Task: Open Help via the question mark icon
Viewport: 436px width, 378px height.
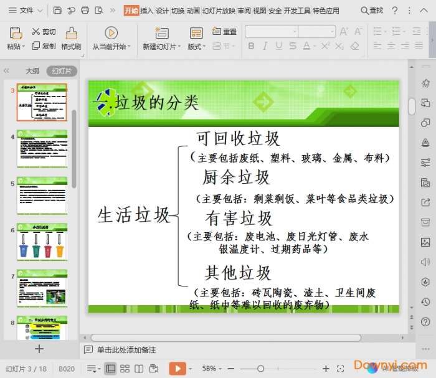Action: pyautogui.click(x=394, y=11)
